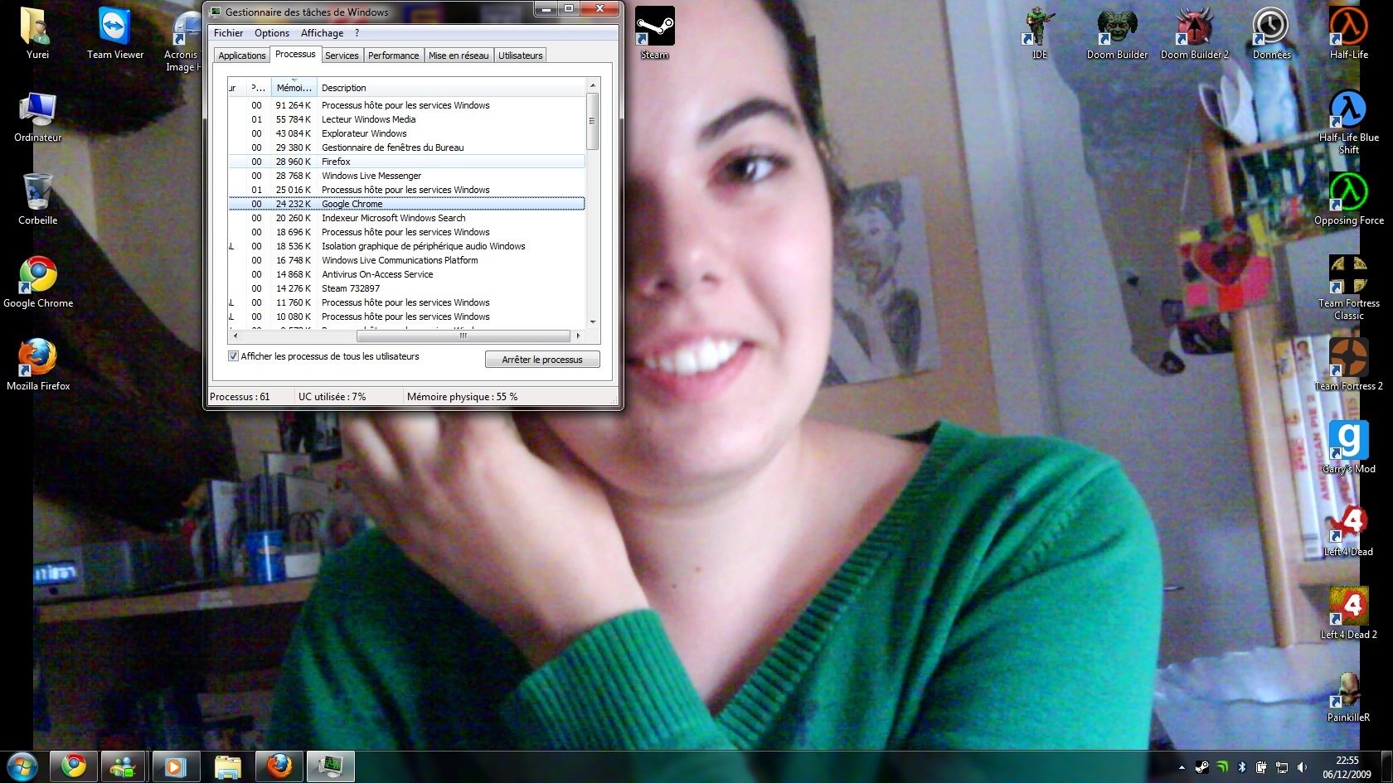Open the IDE desktop shortcut
1393x783 pixels.
[x=1039, y=33]
